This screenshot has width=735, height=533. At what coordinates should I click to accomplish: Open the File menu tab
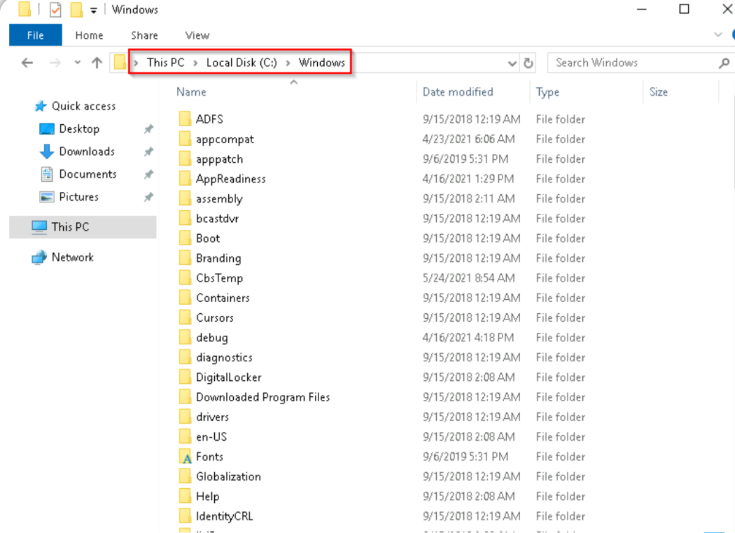point(35,35)
